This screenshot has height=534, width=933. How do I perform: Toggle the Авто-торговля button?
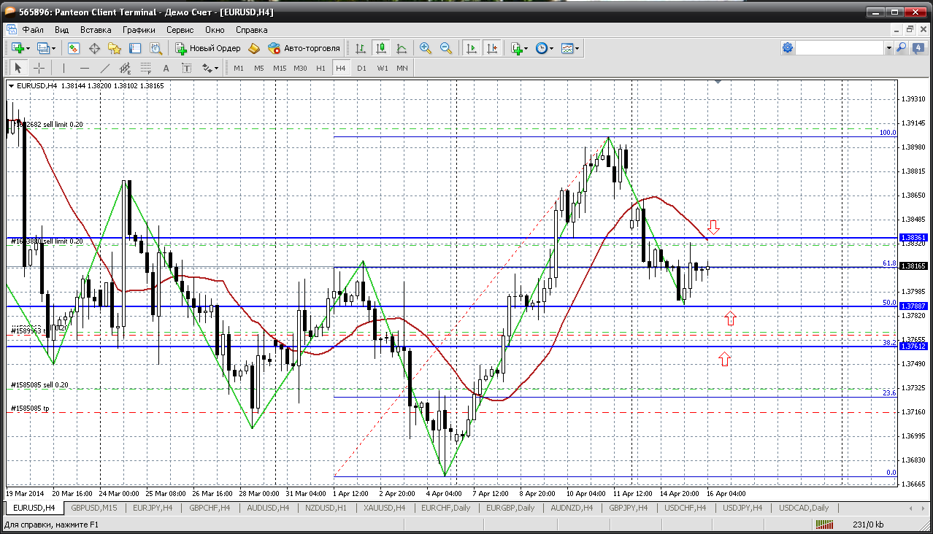coord(304,48)
